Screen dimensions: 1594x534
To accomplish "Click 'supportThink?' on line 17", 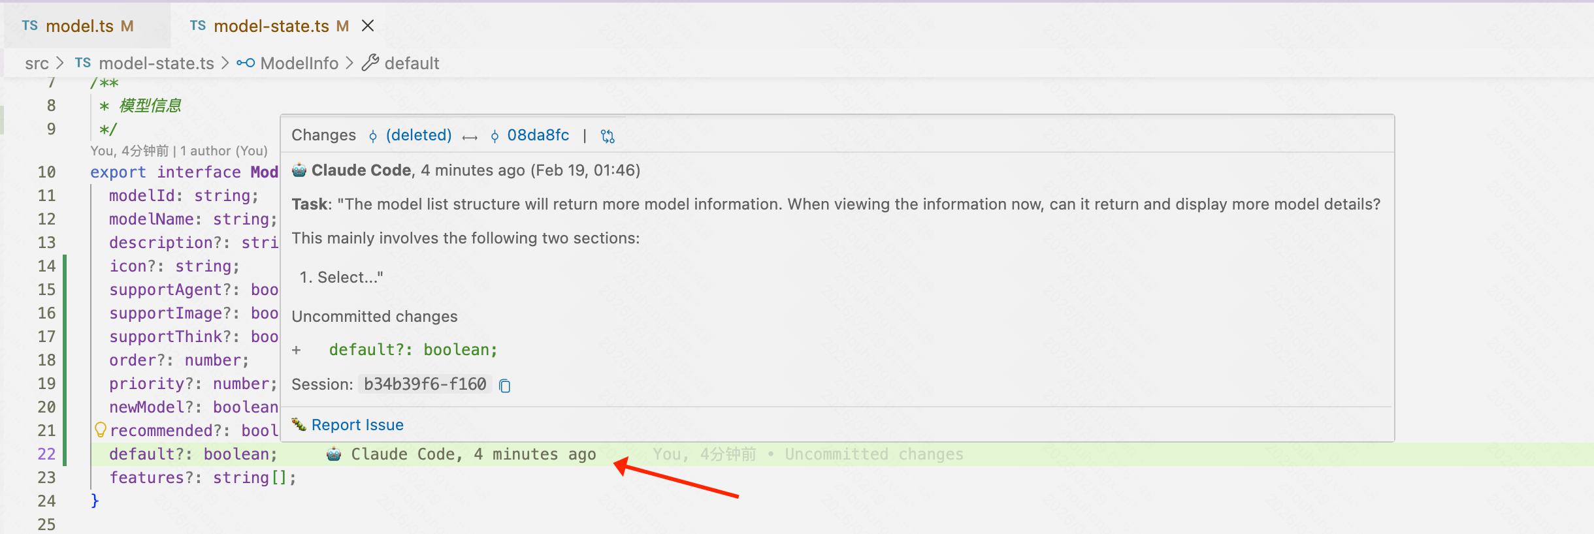I will pos(170,337).
